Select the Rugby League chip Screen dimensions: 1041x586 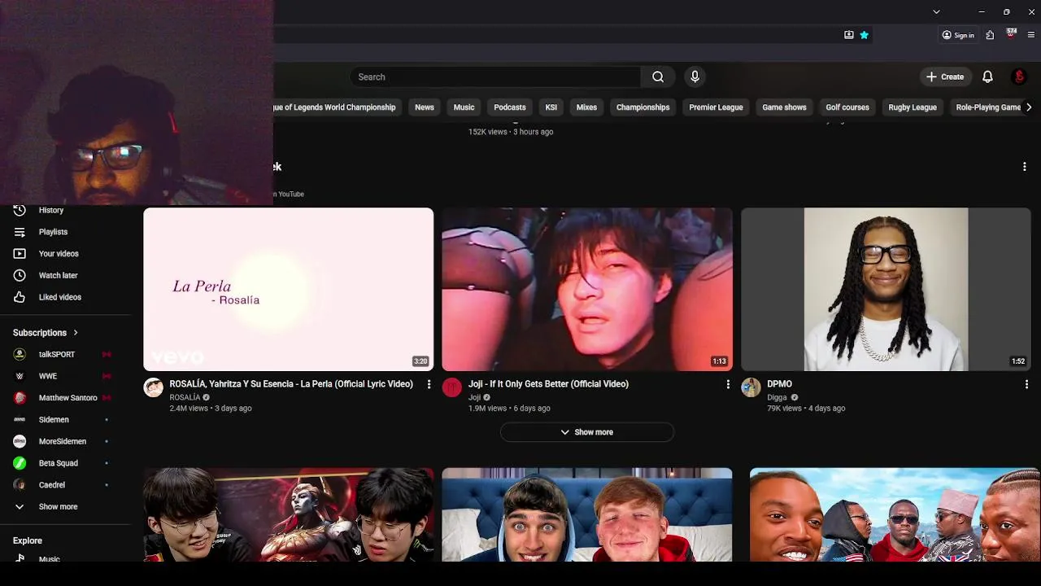click(913, 107)
